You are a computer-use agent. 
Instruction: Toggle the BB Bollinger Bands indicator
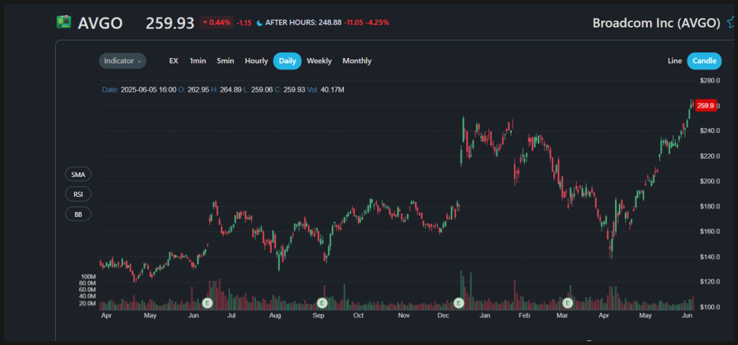pos(78,214)
